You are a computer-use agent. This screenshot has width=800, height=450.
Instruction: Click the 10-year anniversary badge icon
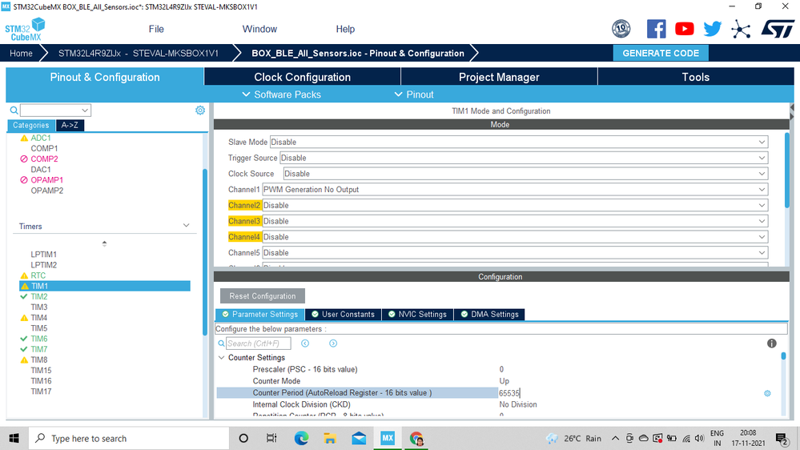pos(621,29)
